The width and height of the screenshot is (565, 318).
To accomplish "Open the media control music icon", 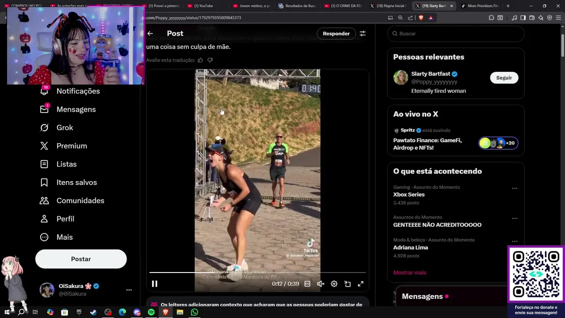I will coord(514,18).
